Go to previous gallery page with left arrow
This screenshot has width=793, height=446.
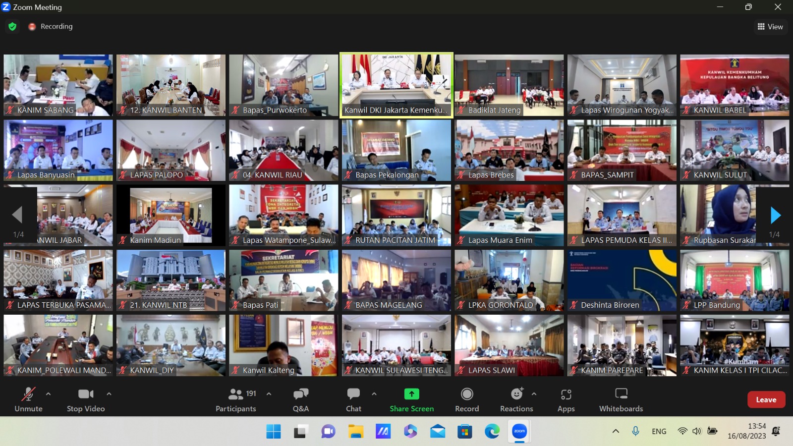click(17, 215)
